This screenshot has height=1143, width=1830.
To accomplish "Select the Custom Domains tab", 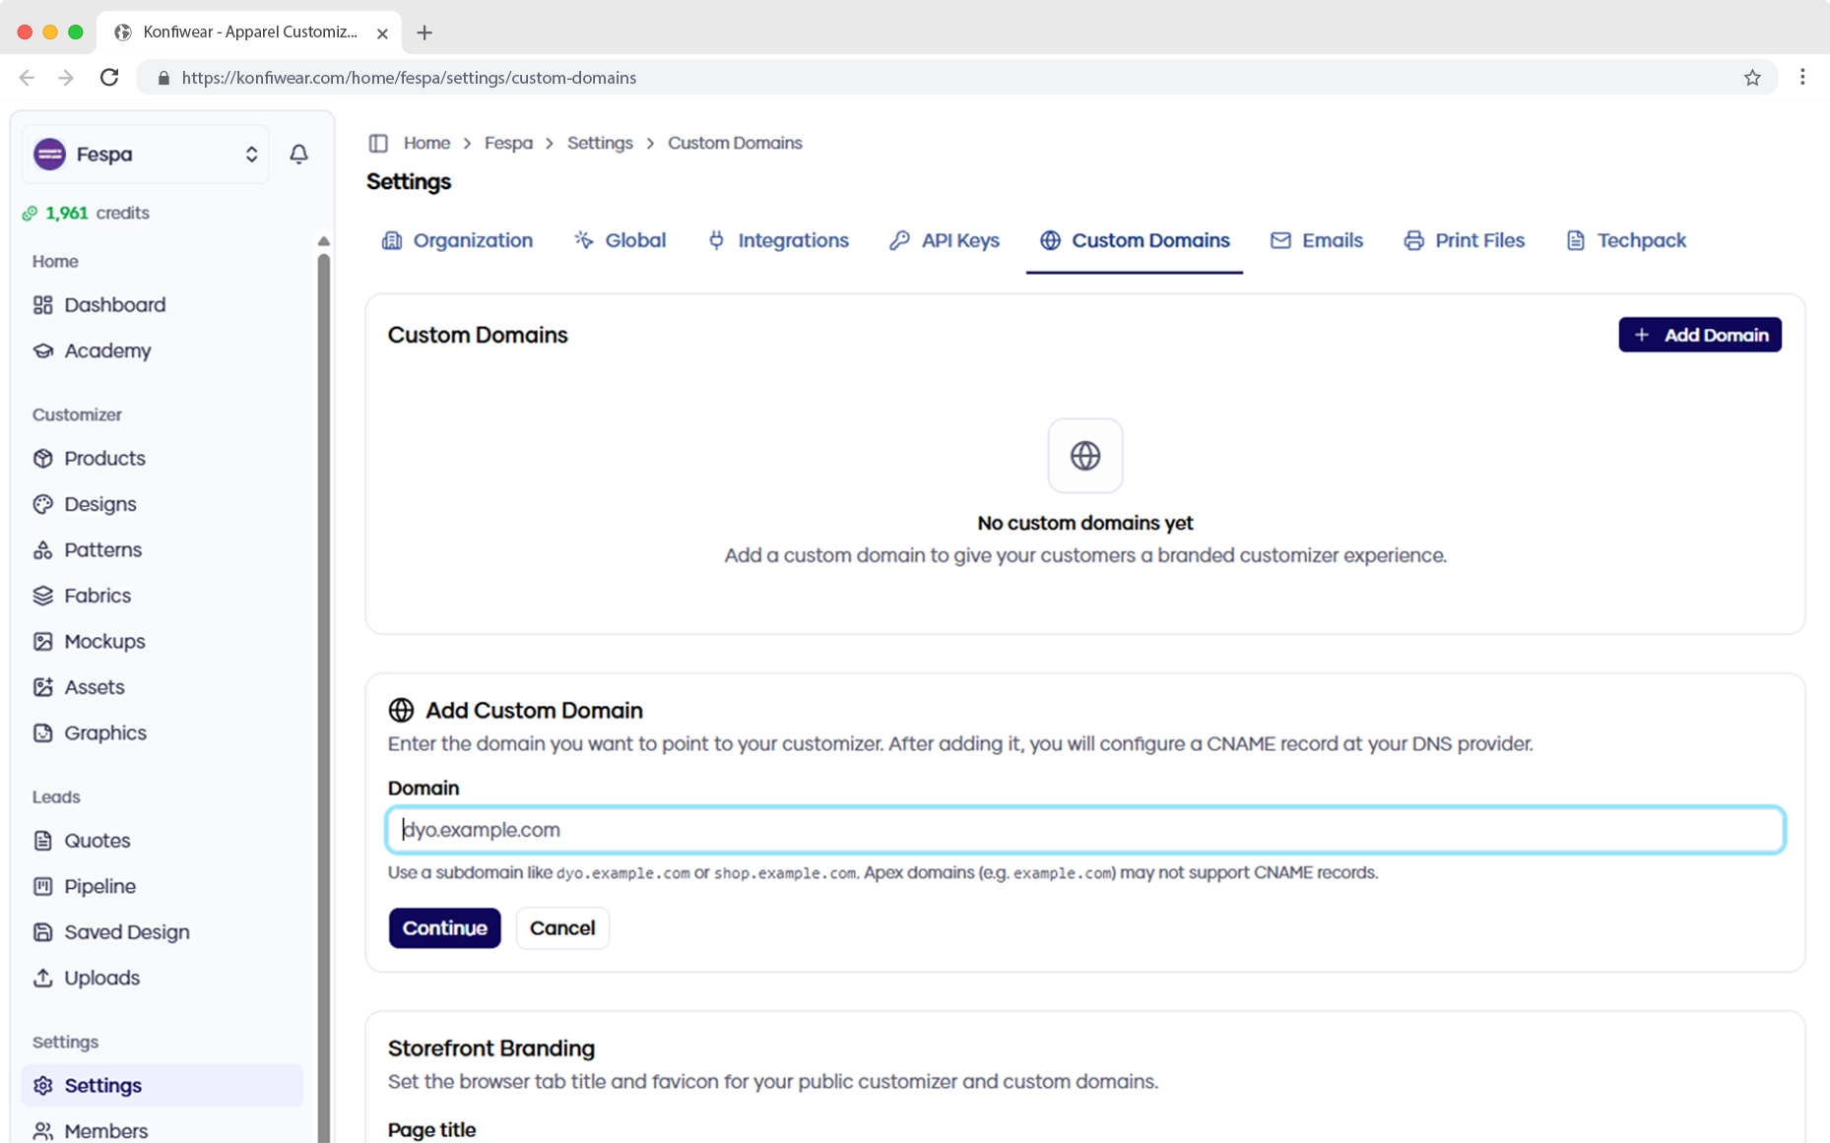I will (x=1135, y=240).
